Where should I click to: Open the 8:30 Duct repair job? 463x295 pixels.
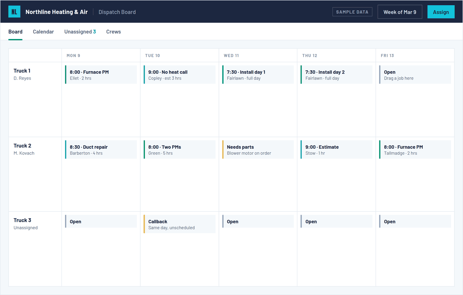tap(101, 150)
